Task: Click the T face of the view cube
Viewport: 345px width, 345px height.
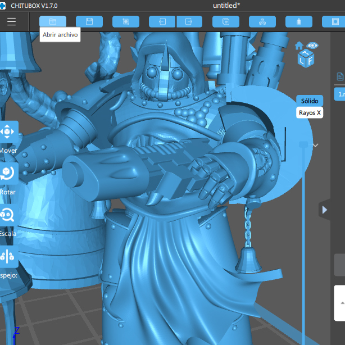Action: click(x=306, y=53)
